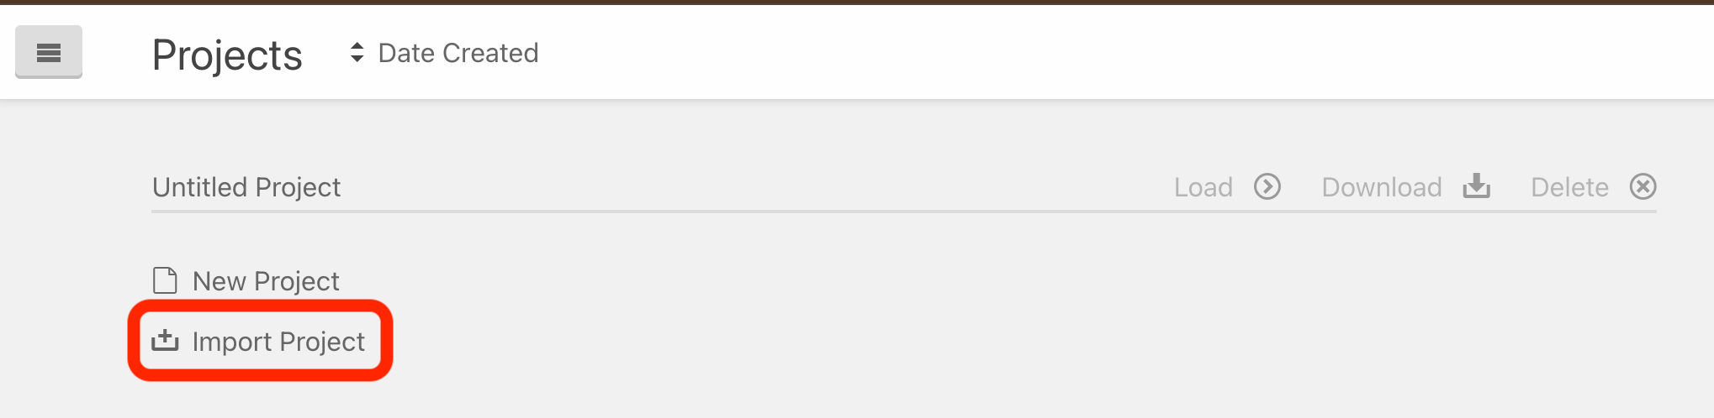Toggle sort order arrows beside Date Created
The width and height of the screenshot is (1714, 418).
coord(357,53)
